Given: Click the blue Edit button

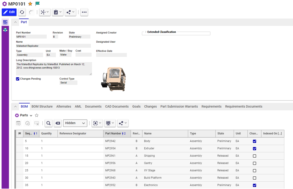Looking at the screenshot, I should click(9, 12).
